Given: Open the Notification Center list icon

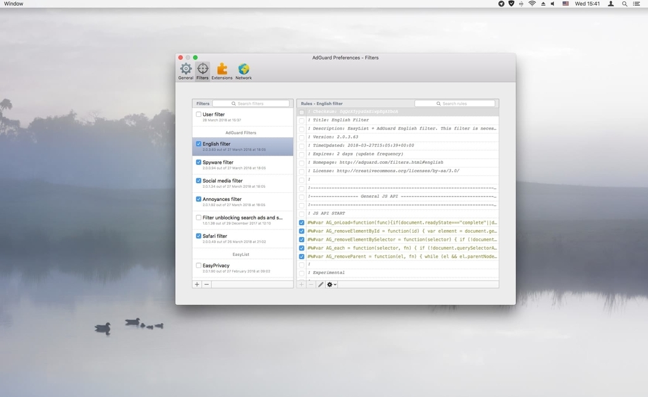Looking at the screenshot, I should point(637,4).
